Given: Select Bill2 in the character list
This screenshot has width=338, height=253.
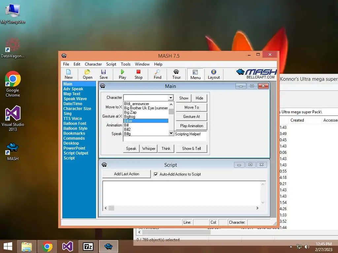Looking at the screenshot, I should [146, 129].
